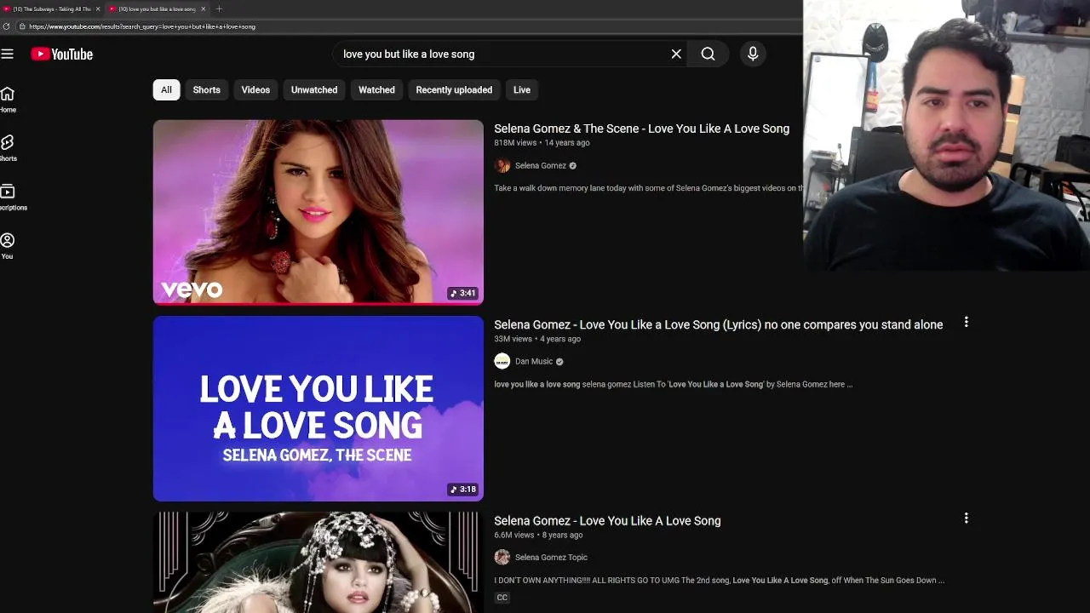Close The Subways browser tab

click(98, 9)
